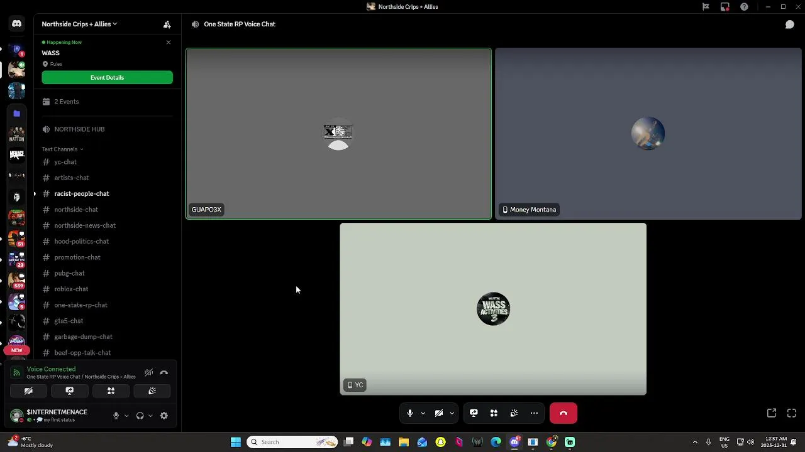The height and width of the screenshot is (452, 805).
Task: Select the YC participant video tile
Action: [x=493, y=309]
